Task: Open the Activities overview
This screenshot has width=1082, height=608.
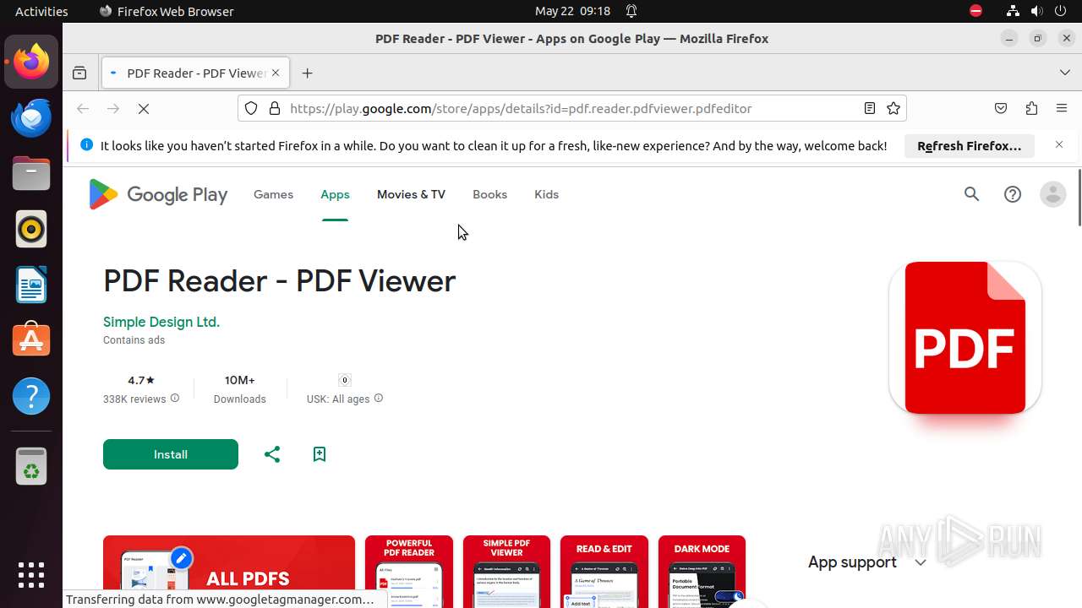Action: [x=41, y=11]
